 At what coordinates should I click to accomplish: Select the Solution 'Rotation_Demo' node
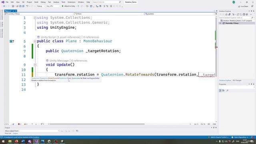click(x=236, y=21)
